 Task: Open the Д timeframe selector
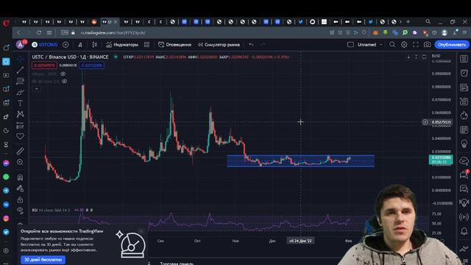pyautogui.click(x=80, y=45)
